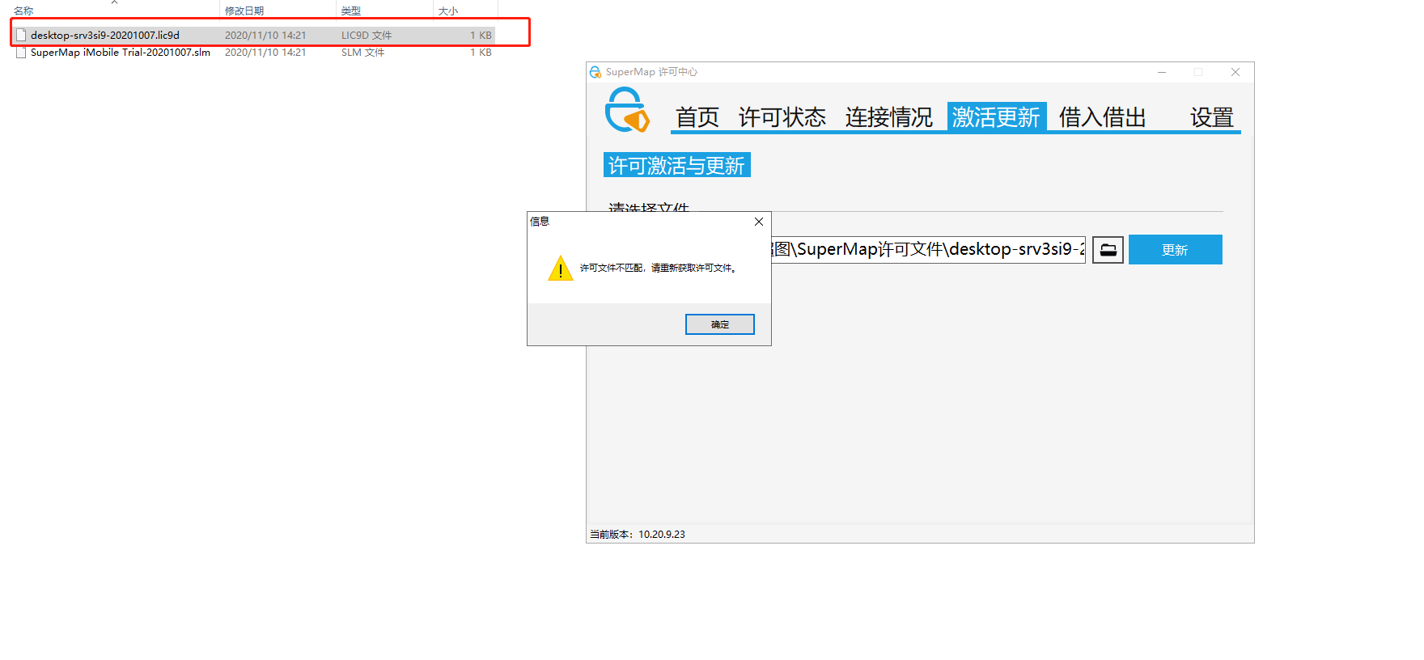Switch to the 许可状态 tab
1424x660 pixels.
782,117
